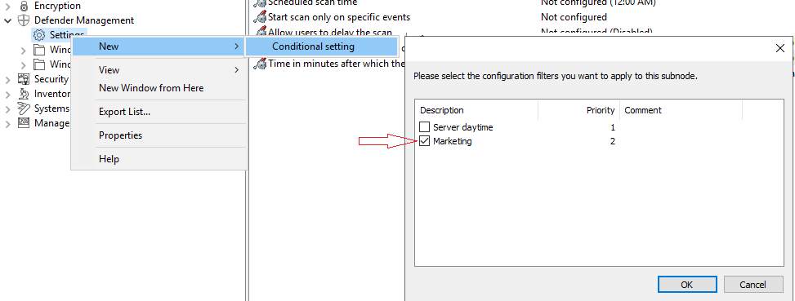Uncheck the Marketing filter checkbox
This screenshot has width=795, height=301.
(425, 141)
